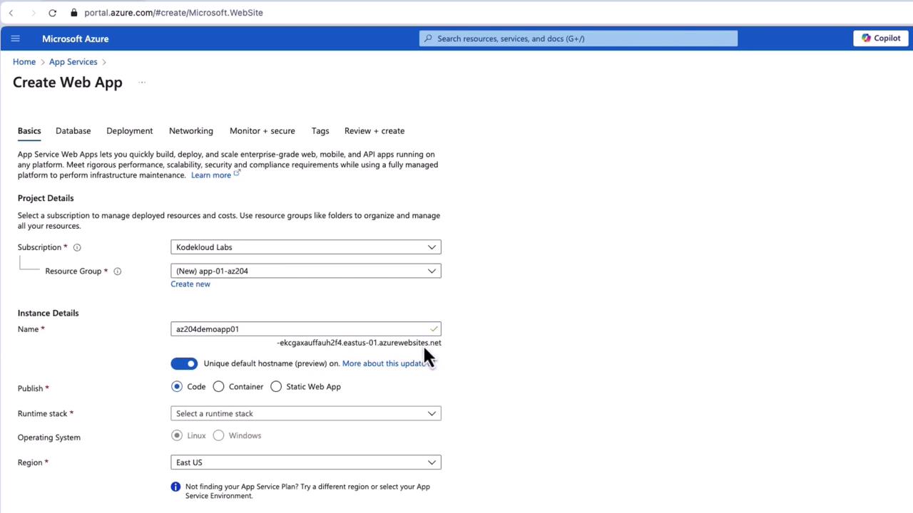Click the Instance Details heading
This screenshot has height=513, width=913.
[x=49, y=313]
